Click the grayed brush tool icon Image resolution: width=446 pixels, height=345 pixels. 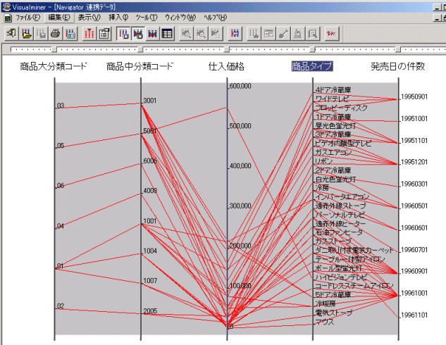[283, 34]
